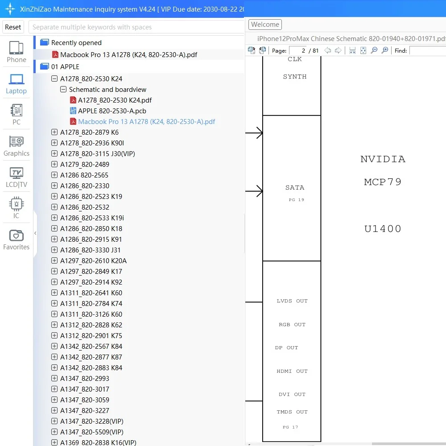This screenshot has height=446, width=446.
Task: Click the Find text field
Action: 428,51
